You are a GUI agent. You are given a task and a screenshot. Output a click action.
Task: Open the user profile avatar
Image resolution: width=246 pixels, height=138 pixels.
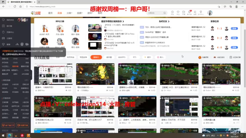click(210, 13)
